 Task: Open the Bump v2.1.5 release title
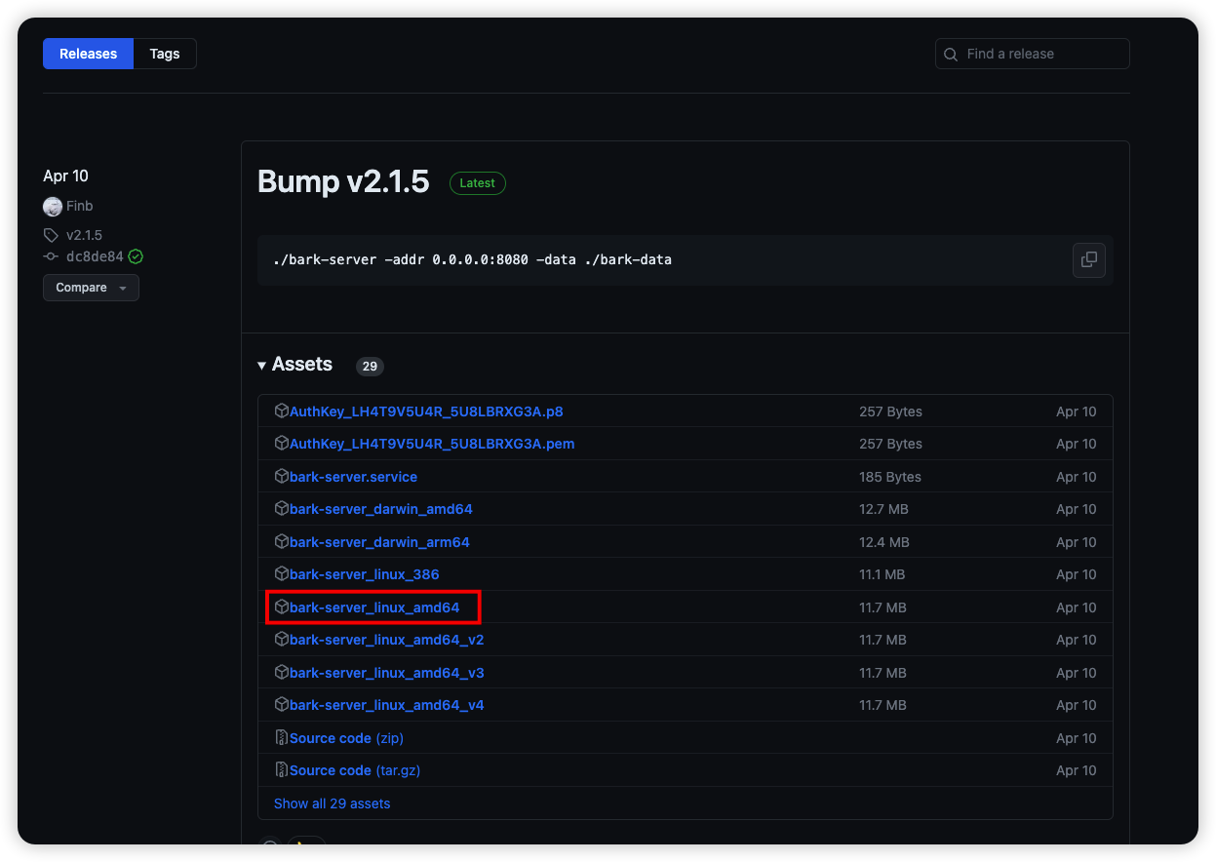click(343, 181)
